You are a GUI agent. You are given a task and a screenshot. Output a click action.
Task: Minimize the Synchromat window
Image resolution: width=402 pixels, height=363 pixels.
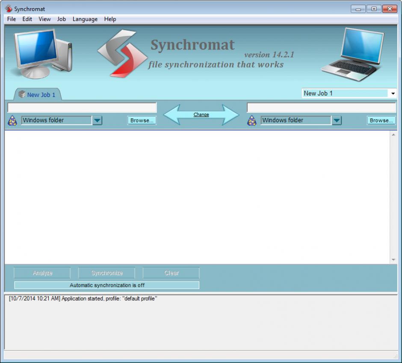[358, 9]
